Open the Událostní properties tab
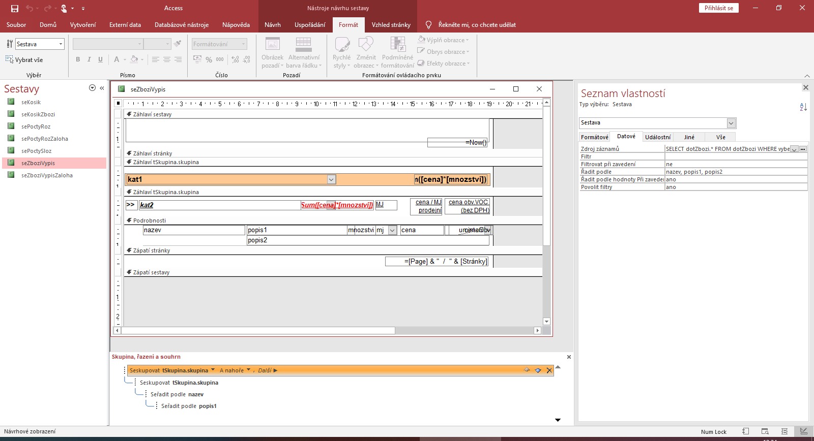Viewport: 814px width, 441px height. (x=658, y=137)
